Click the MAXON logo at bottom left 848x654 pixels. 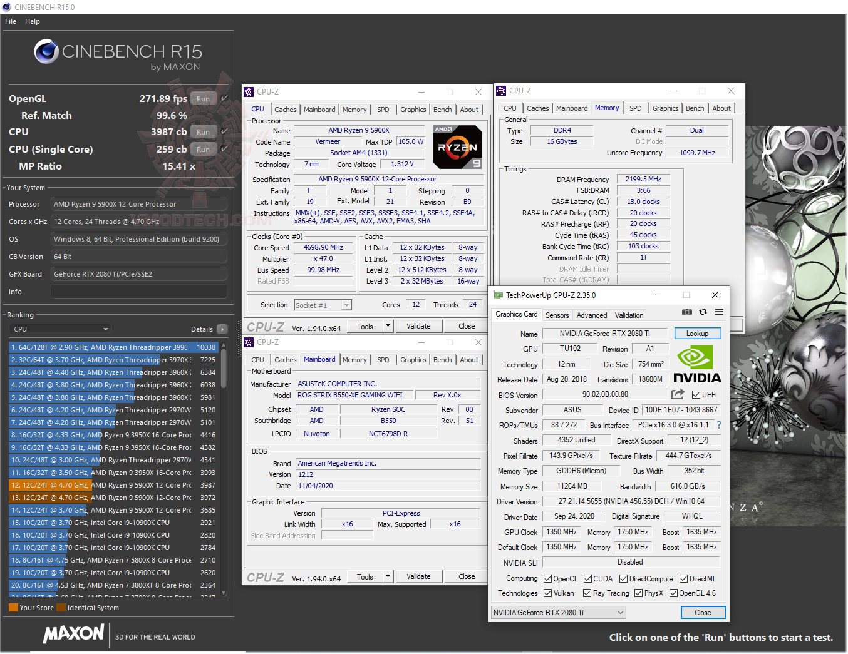73,635
